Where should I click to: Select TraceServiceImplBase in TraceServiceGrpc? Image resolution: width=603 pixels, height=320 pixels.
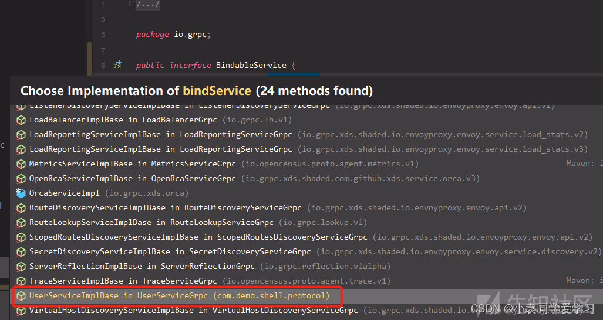click(308, 281)
